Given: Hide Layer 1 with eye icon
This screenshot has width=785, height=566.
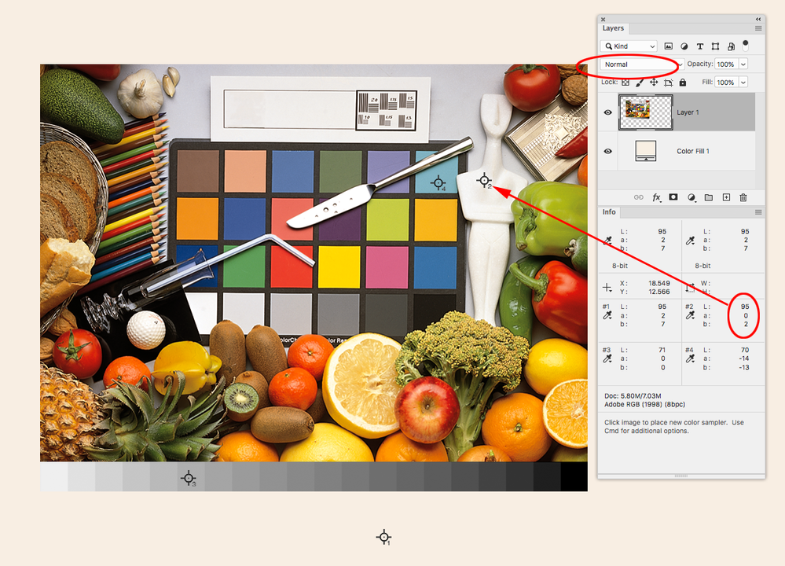Looking at the screenshot, I should click(607, 112).
